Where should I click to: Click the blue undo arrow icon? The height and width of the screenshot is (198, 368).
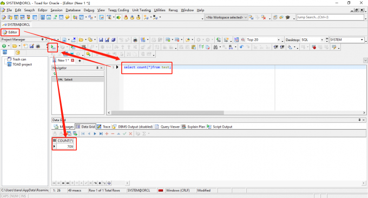[x=241, y=47]
